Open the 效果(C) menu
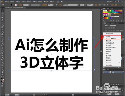Image resolution: width=125 pixels, height=96 pixels. (35, 2)
